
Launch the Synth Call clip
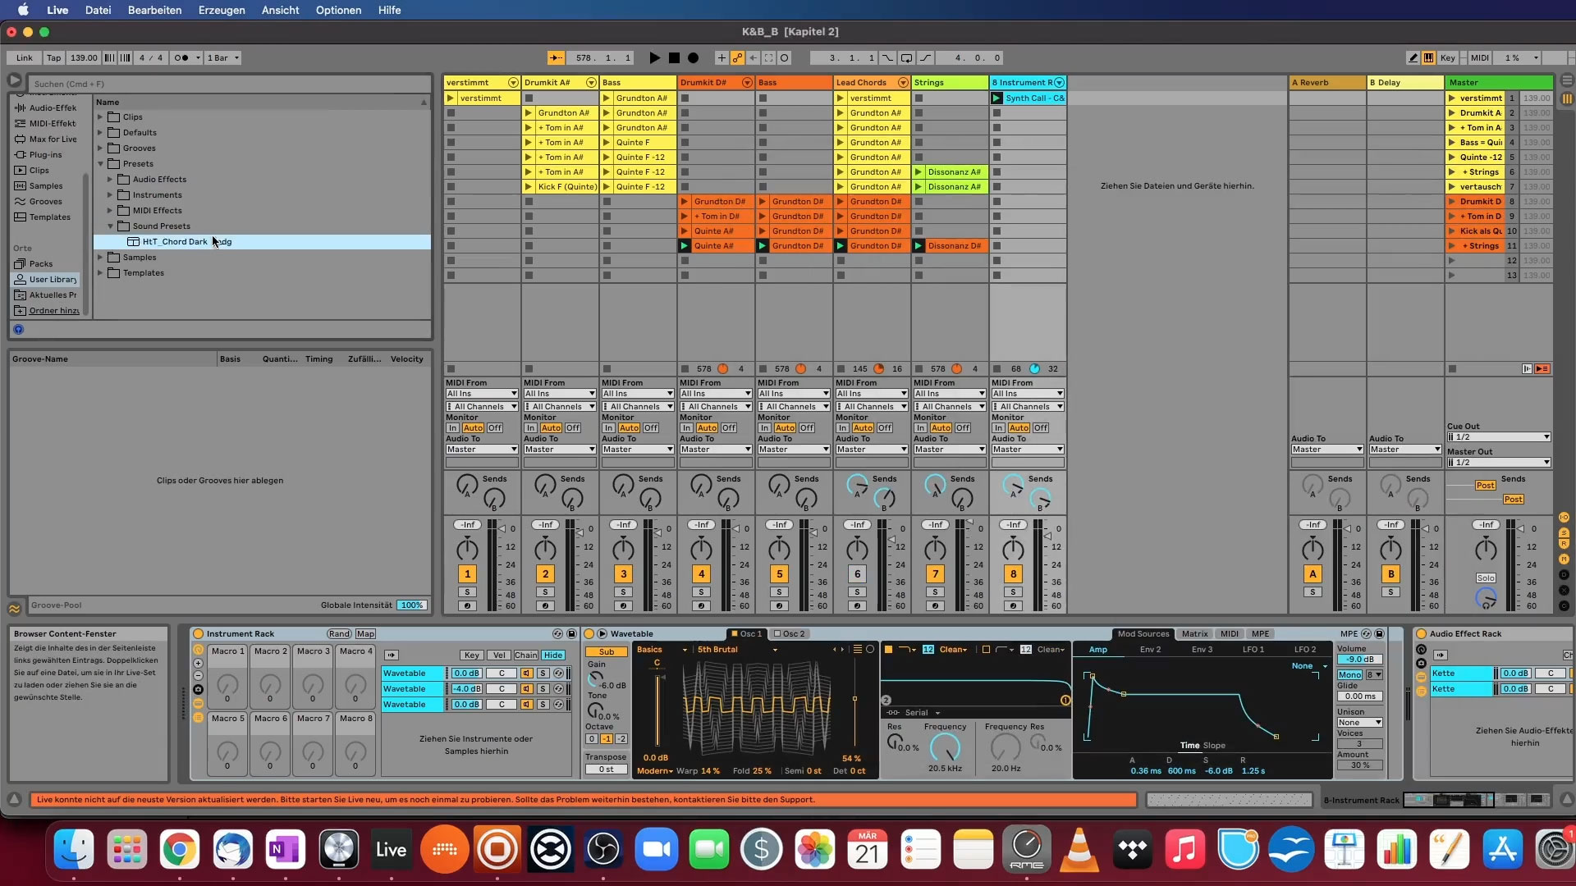tap(996, 98)
